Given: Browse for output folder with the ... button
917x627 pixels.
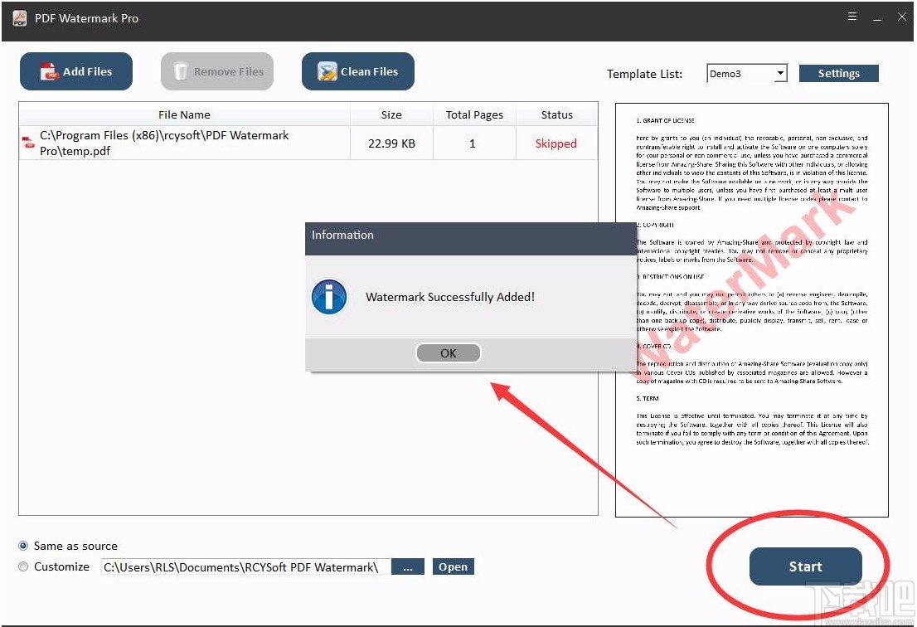Looking at the screenshot, I should click(408, 566).
